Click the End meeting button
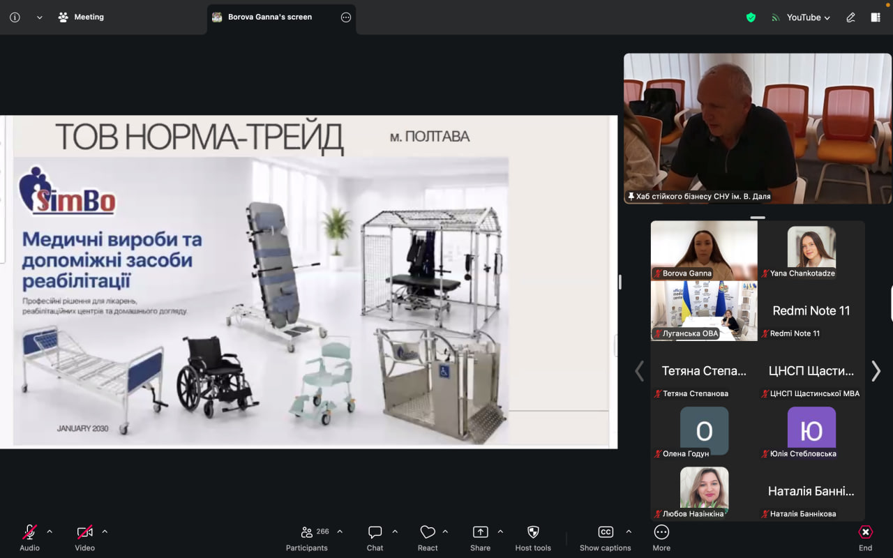This screenshot has width=893, height=558. pyautogui.click(x=865, y=538)
